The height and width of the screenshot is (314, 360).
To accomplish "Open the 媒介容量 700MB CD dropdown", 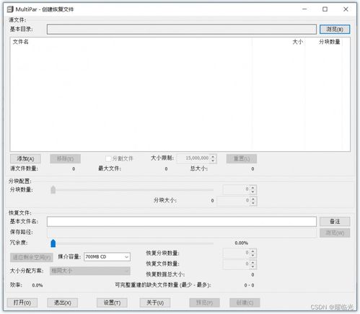I will (x=107, y=256).
